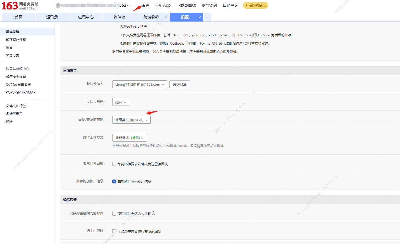
Task: Expand the account dropdown at top
Action: [x=130, y=5]
